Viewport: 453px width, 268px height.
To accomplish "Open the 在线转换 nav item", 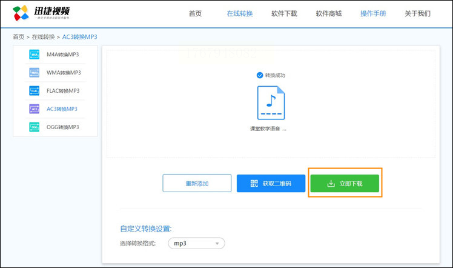I will pos(240,13).
